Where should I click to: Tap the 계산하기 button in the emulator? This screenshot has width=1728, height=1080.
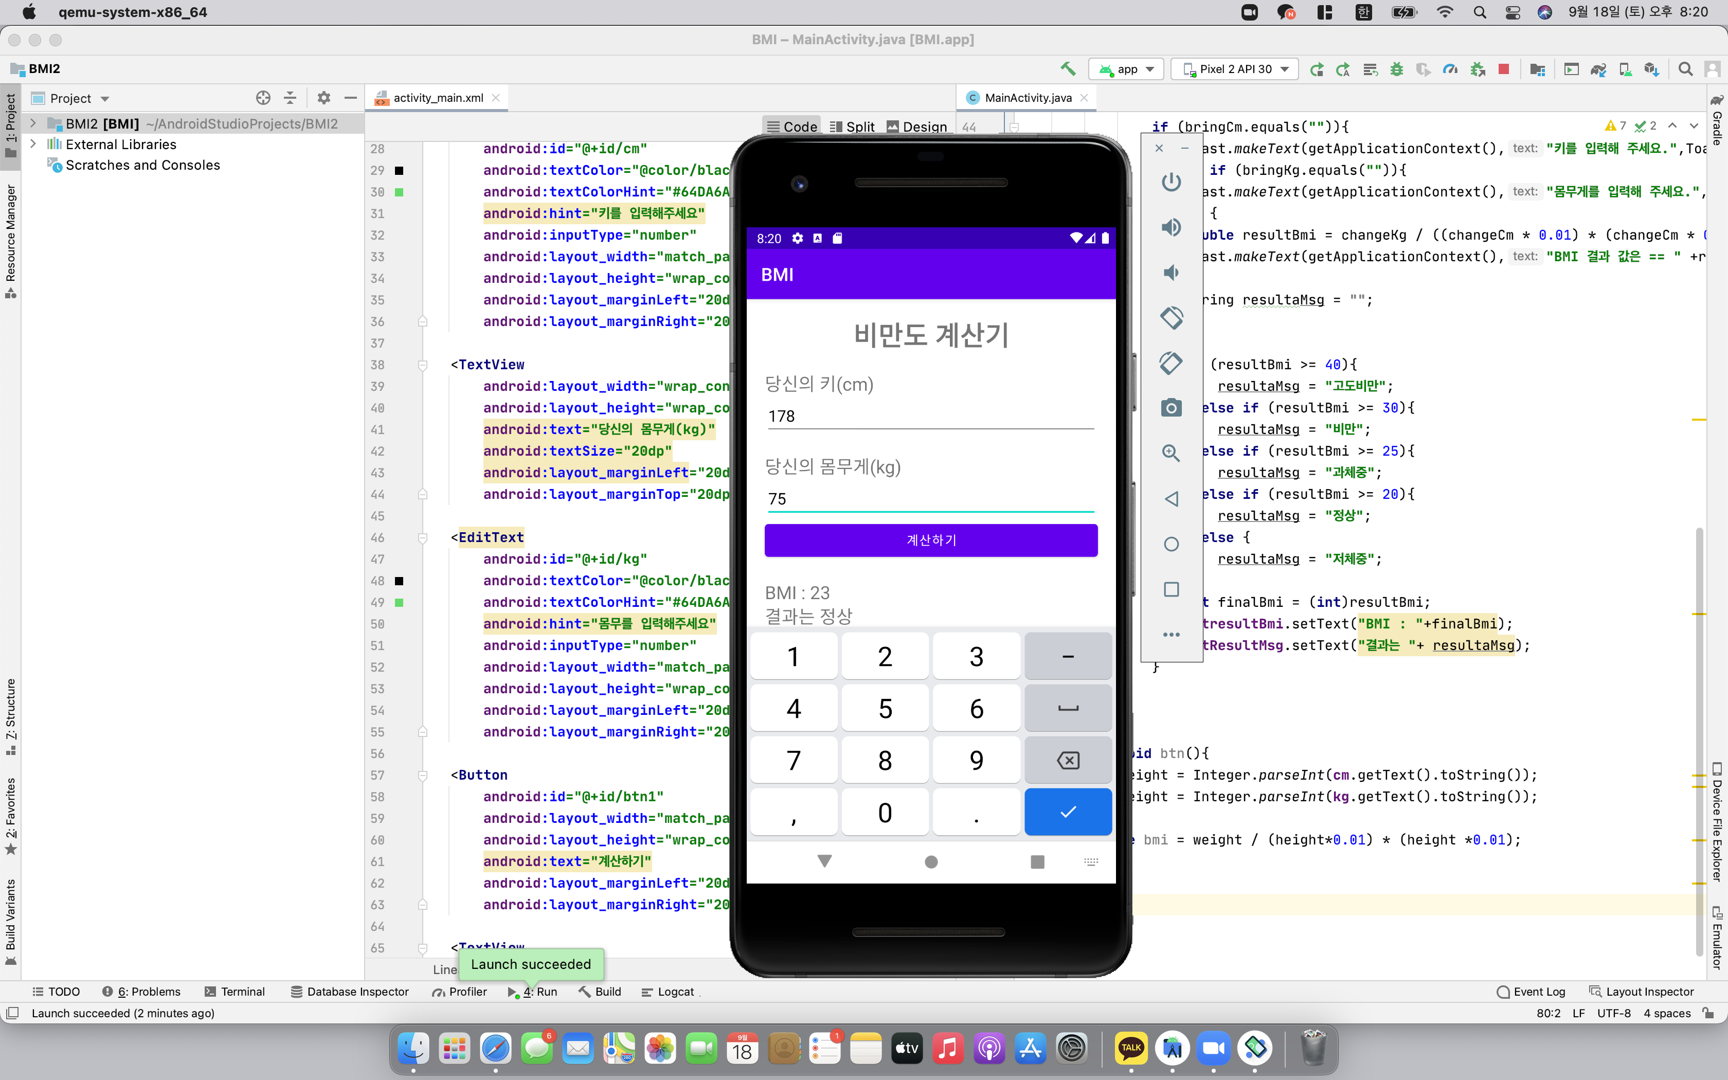coord(930,541)
